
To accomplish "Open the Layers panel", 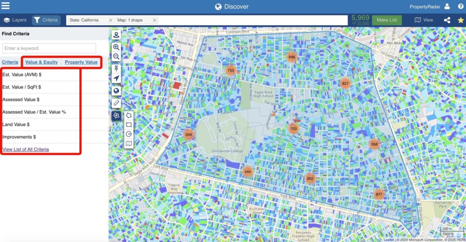I will pos(15,20).
